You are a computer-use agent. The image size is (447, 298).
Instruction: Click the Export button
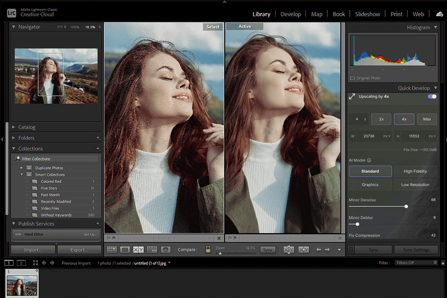tap(79, 250)
